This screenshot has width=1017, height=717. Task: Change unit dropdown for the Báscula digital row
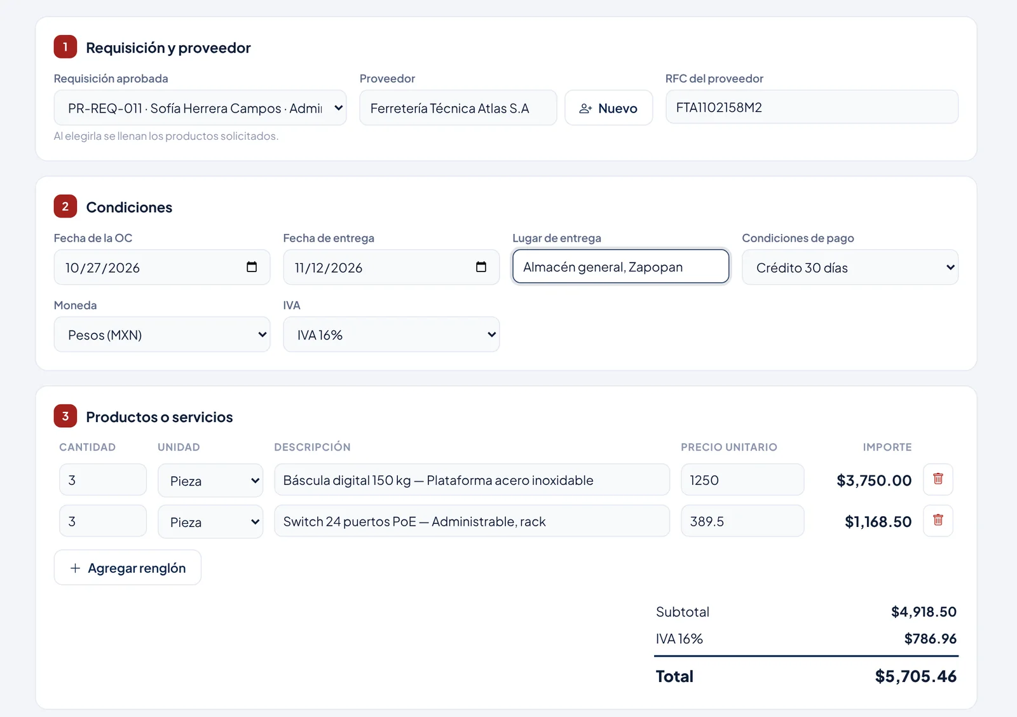coord(210,481)
